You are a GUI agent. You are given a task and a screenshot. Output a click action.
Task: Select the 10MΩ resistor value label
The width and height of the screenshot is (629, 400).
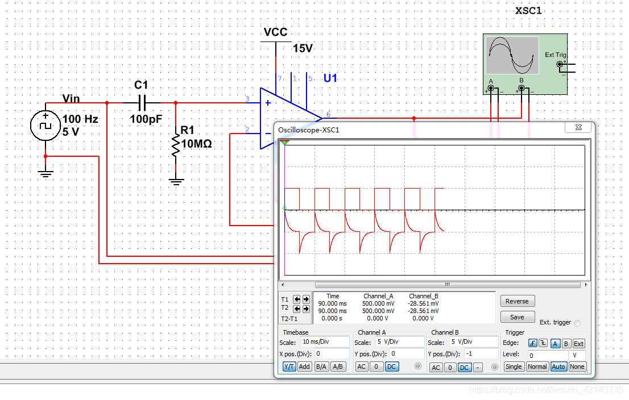pos(197,144)
